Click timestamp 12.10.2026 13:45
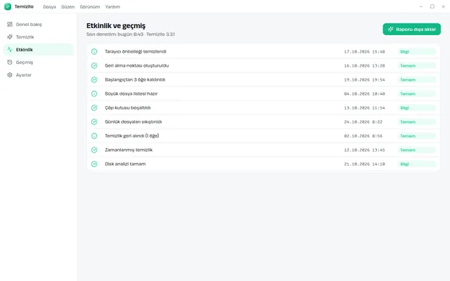 pyautogui.click(x=364, y=150)
